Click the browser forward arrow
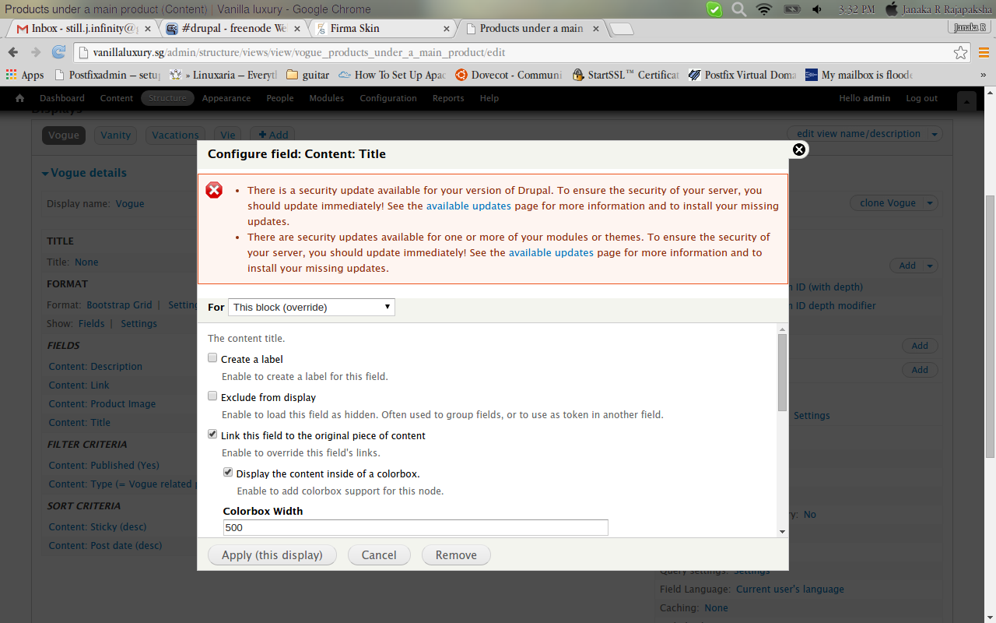 pos(35,52)
